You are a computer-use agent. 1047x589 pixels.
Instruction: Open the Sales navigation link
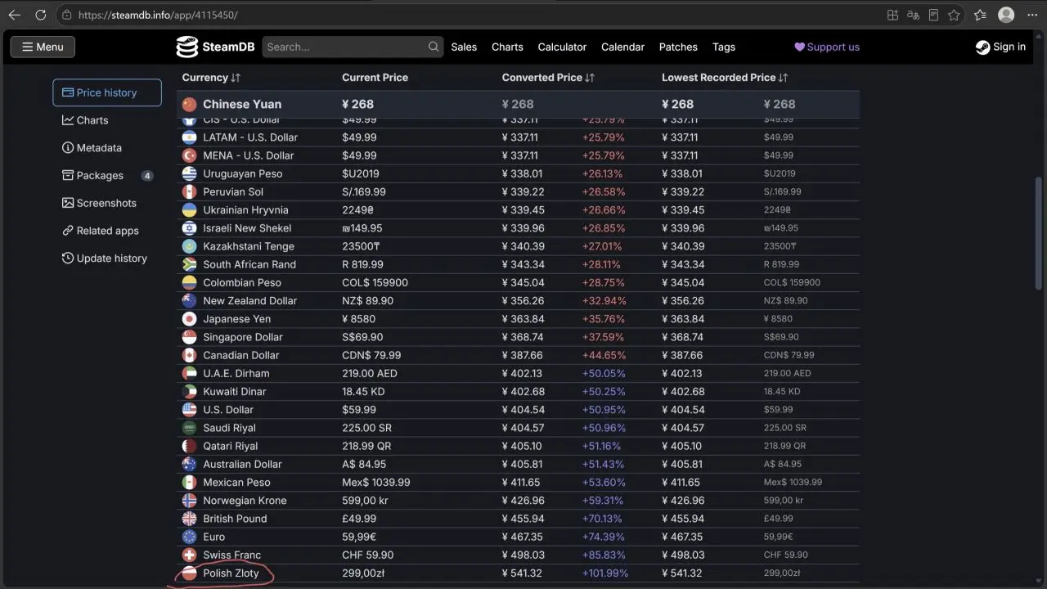point(464,47)
